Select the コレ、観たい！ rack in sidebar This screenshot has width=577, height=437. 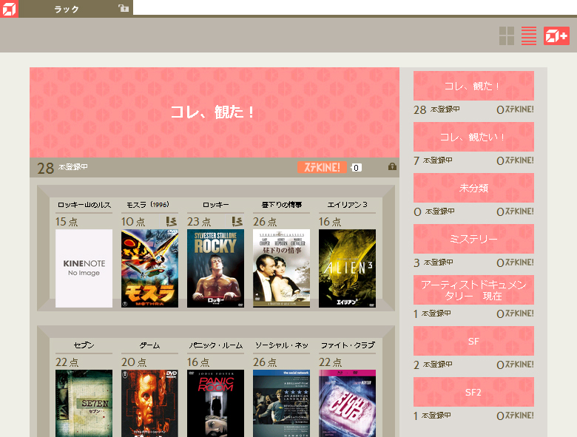[473, 137]
